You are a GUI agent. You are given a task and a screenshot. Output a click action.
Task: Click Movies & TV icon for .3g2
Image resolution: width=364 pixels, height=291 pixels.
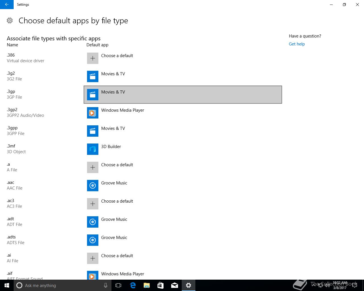(93, 76)
